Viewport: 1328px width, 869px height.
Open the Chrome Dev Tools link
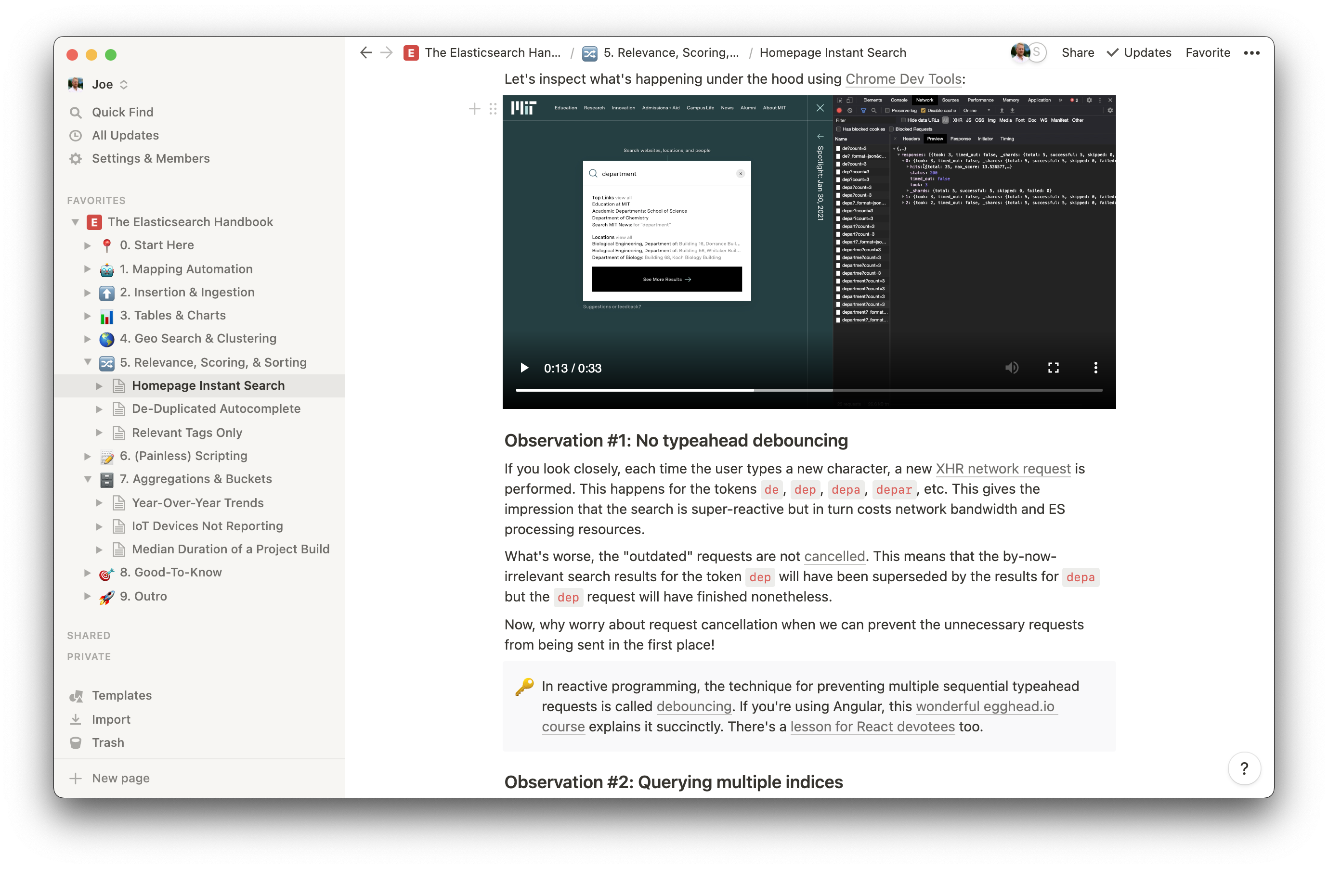(x=903, y=79)
